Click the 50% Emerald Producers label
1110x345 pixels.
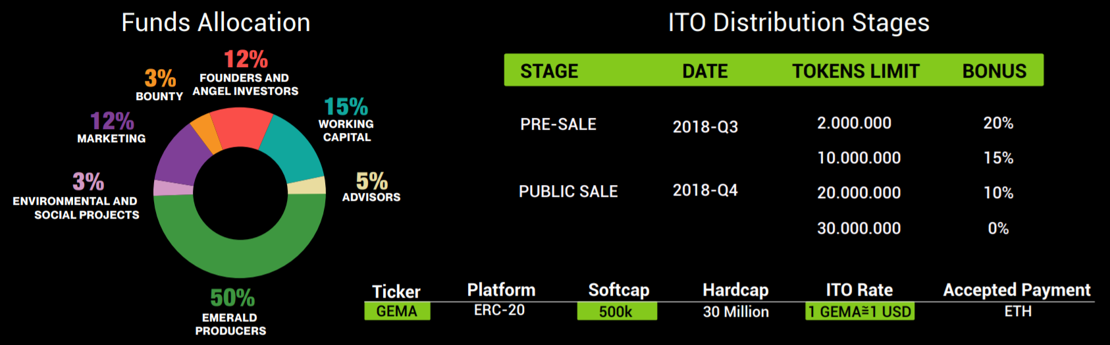click(x=232, y=298)
